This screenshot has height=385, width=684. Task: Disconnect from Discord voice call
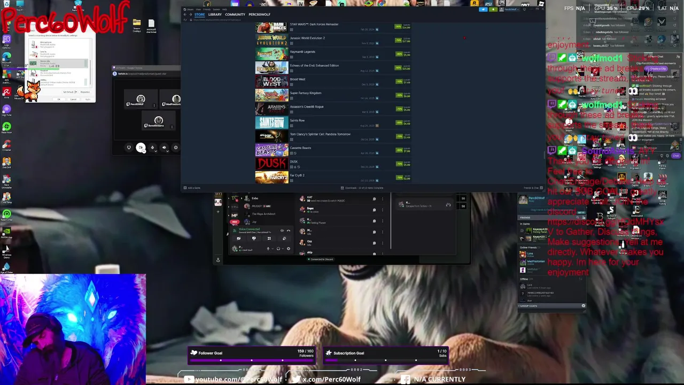(x=289, y=230)
